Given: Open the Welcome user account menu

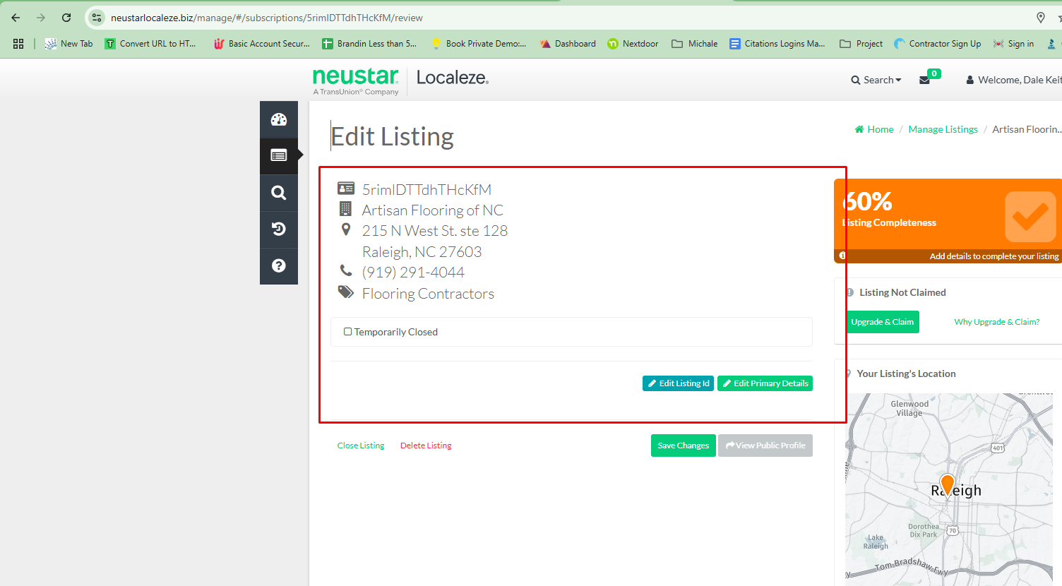Looking at the screenshot, I should pos(1013,80).
